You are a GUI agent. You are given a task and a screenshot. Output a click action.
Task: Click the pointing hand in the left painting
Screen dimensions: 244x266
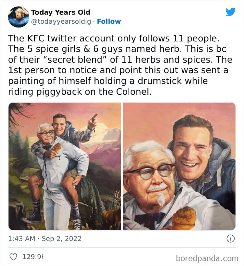point(92,121)
